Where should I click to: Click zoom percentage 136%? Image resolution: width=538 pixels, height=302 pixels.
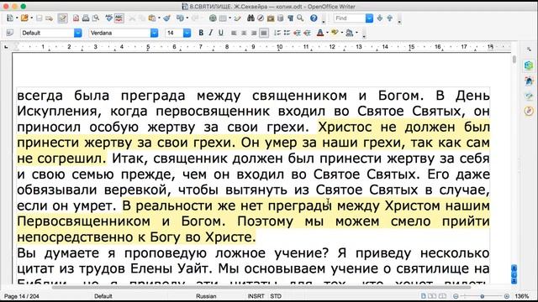[522, 296]
